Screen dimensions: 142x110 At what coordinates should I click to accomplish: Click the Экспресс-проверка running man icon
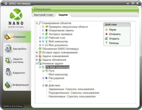(x=46, y=34)
